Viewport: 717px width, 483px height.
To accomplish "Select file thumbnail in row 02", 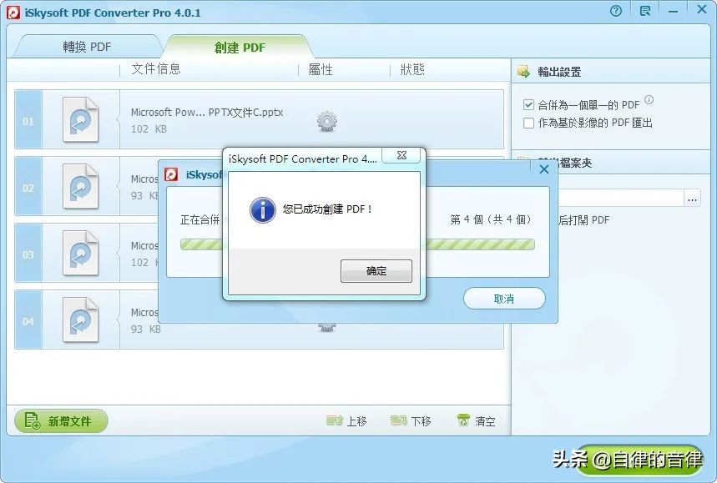I will [80, 186].
